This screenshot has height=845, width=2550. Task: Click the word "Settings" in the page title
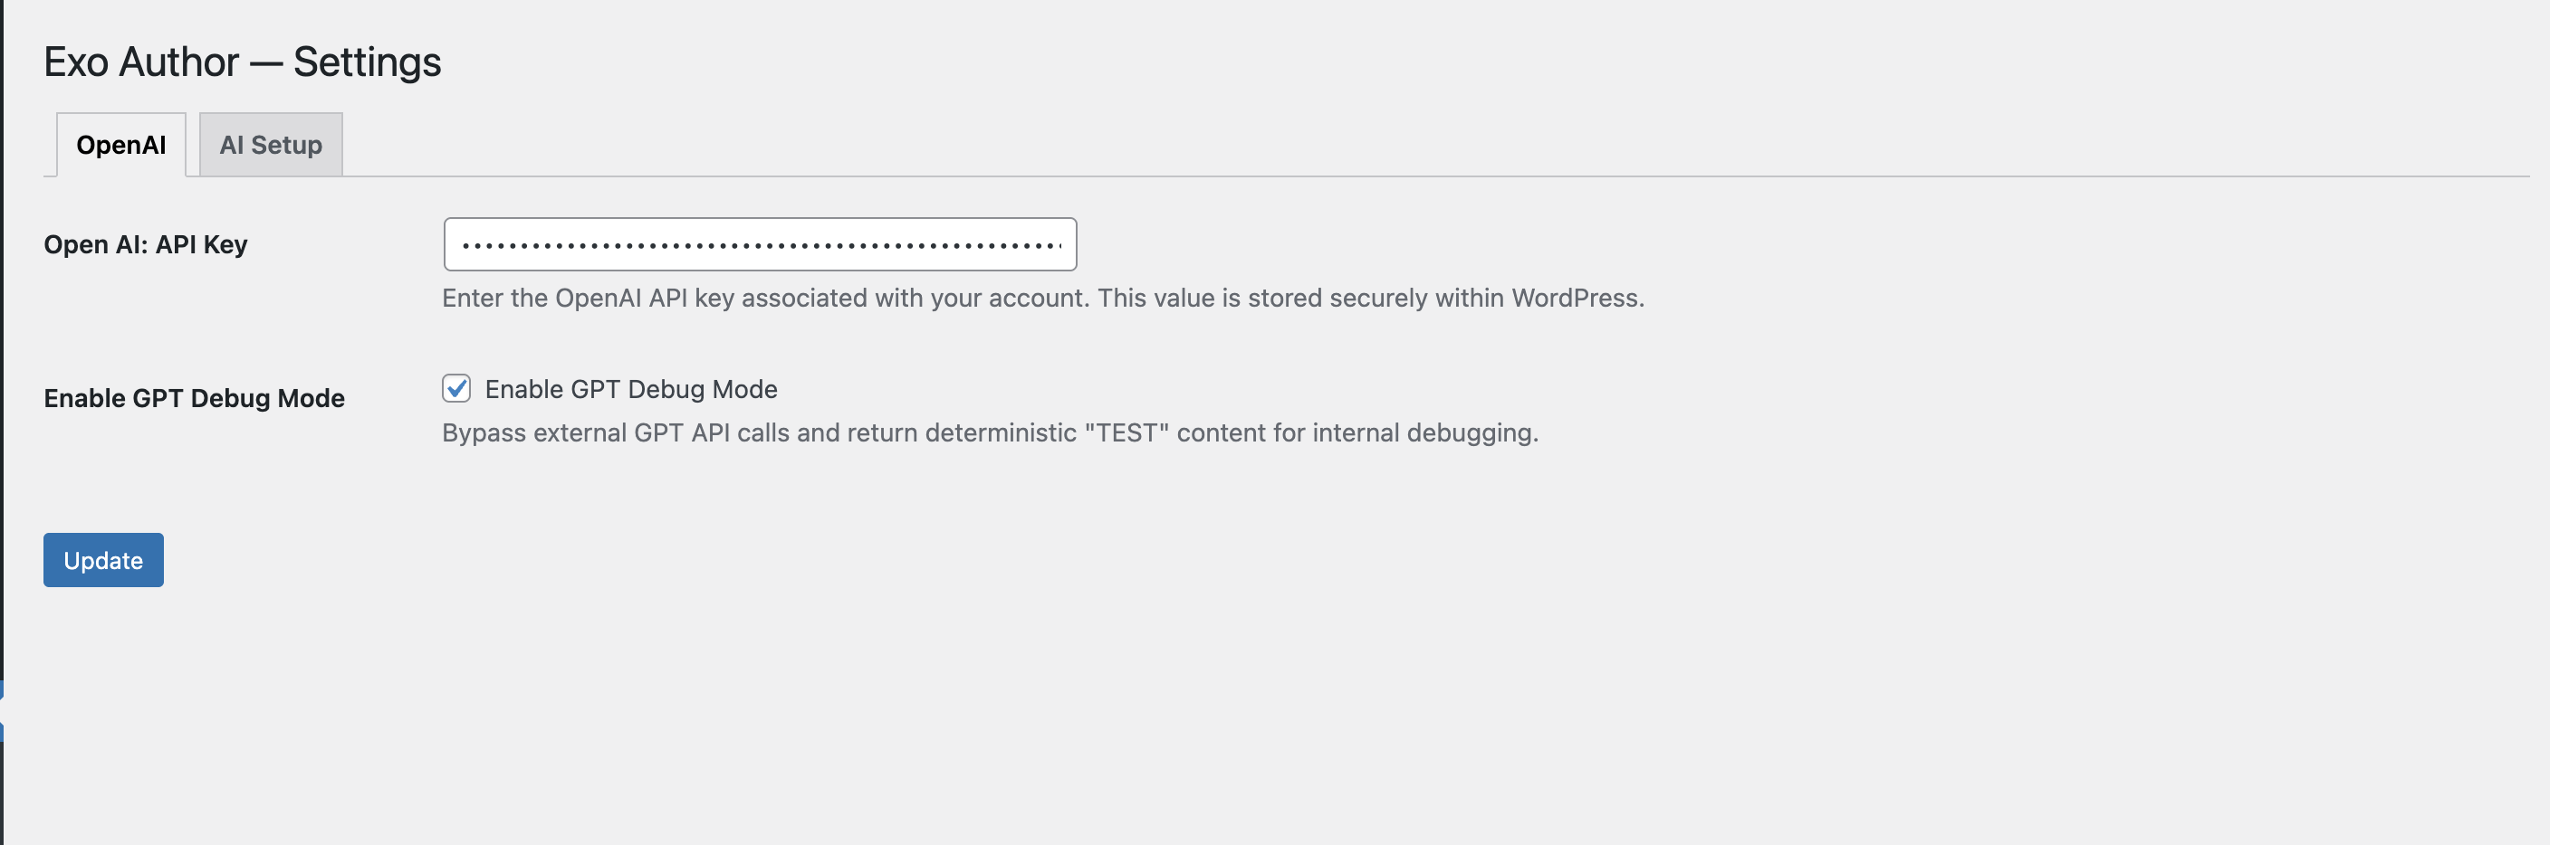(368, 62)
